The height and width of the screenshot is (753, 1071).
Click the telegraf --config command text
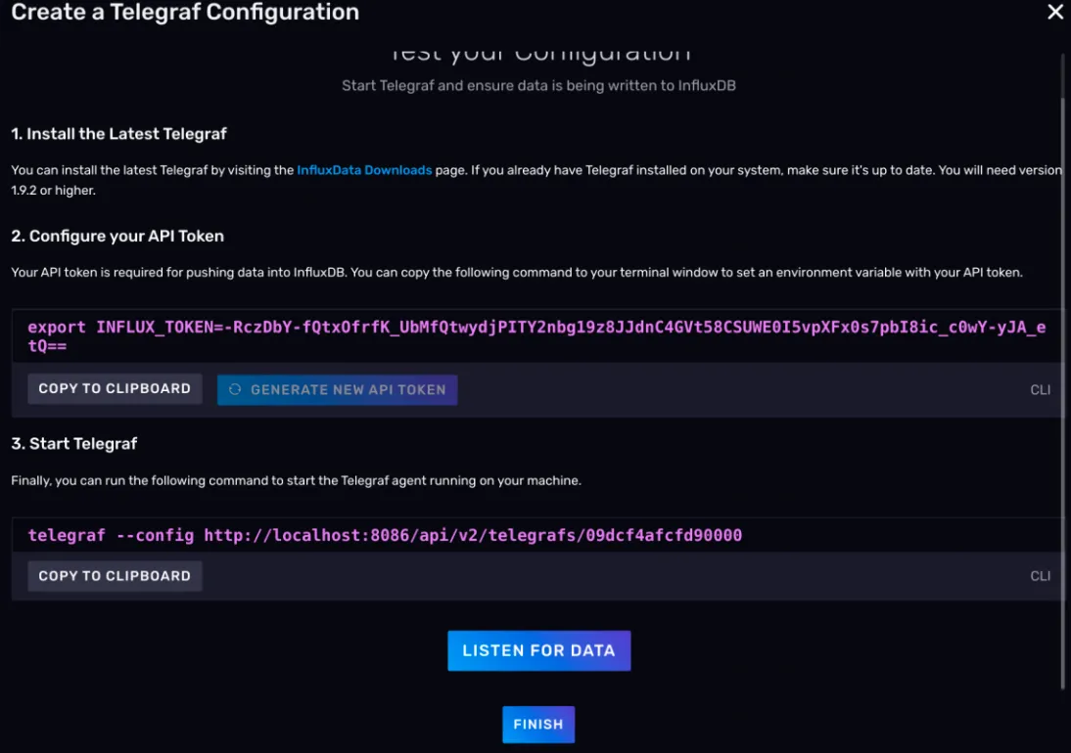[x=385, y=535]
